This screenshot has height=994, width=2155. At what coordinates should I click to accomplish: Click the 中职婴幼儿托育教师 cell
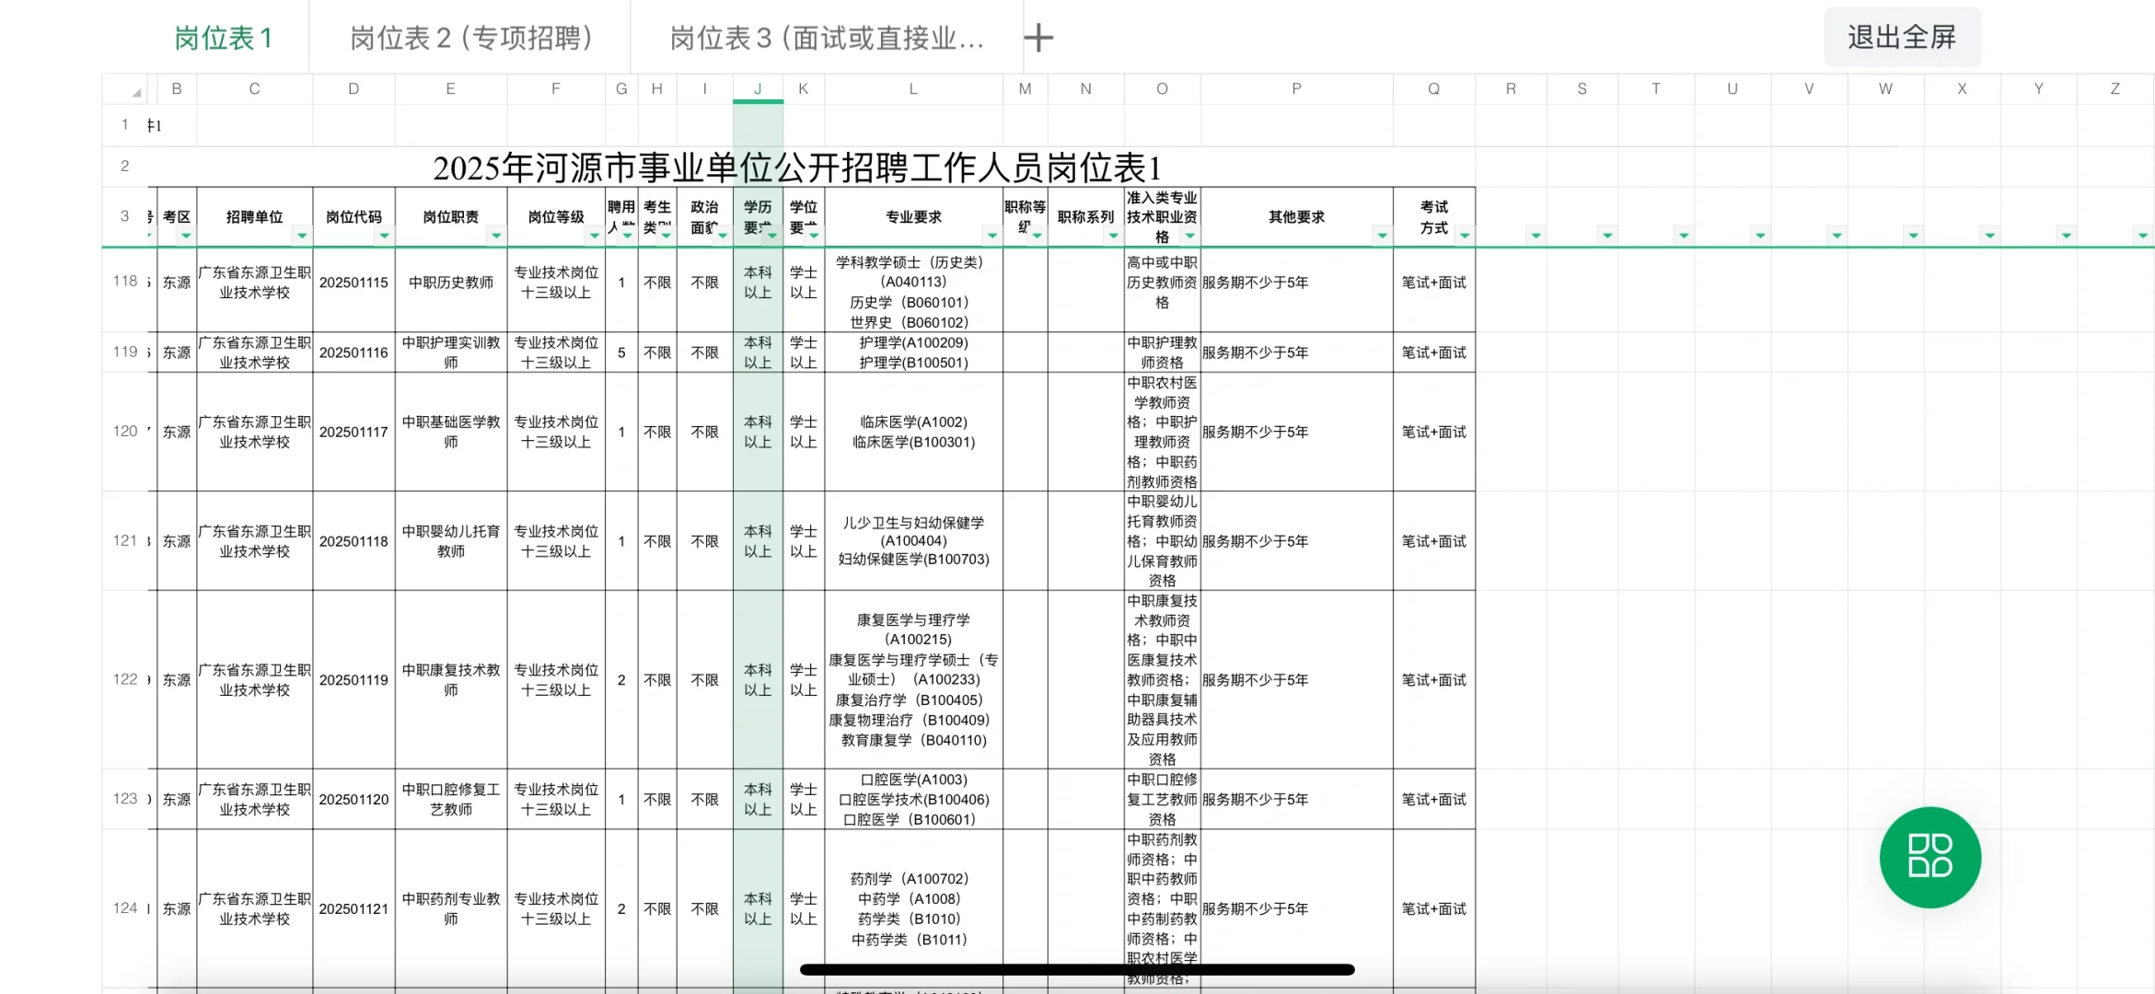(x=451, y=541)
